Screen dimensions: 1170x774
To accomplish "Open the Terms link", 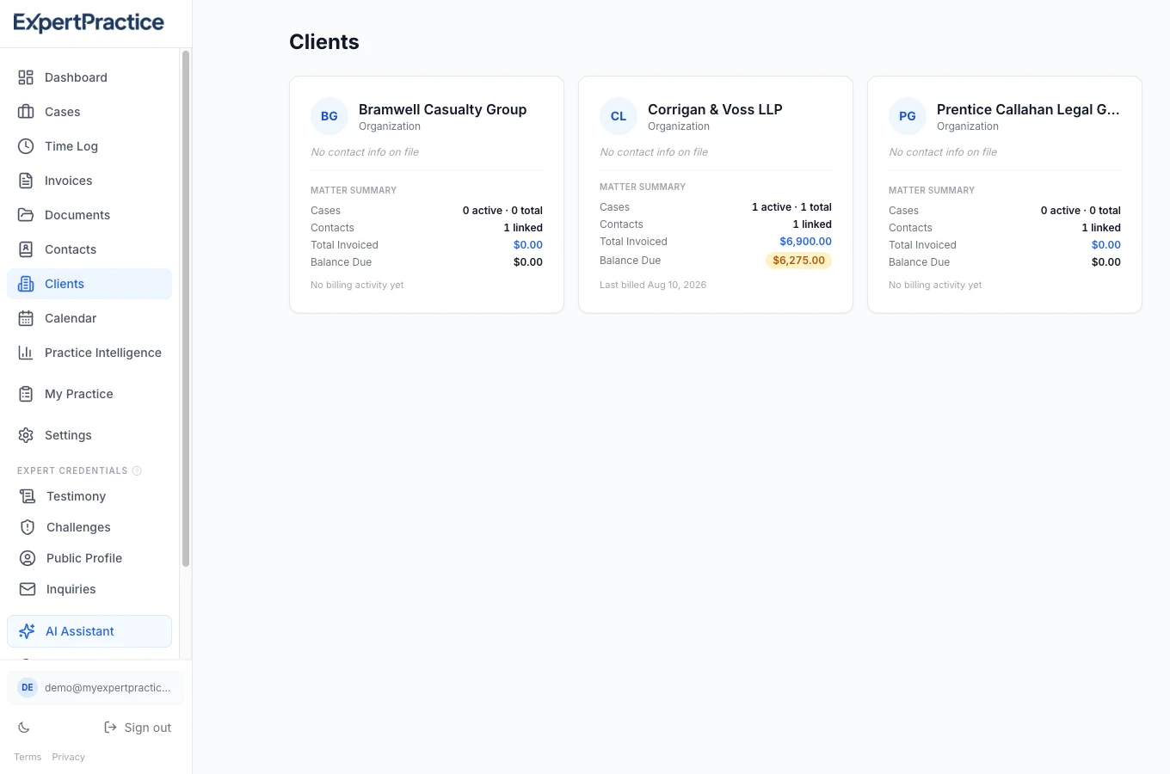I will [28, 757].
